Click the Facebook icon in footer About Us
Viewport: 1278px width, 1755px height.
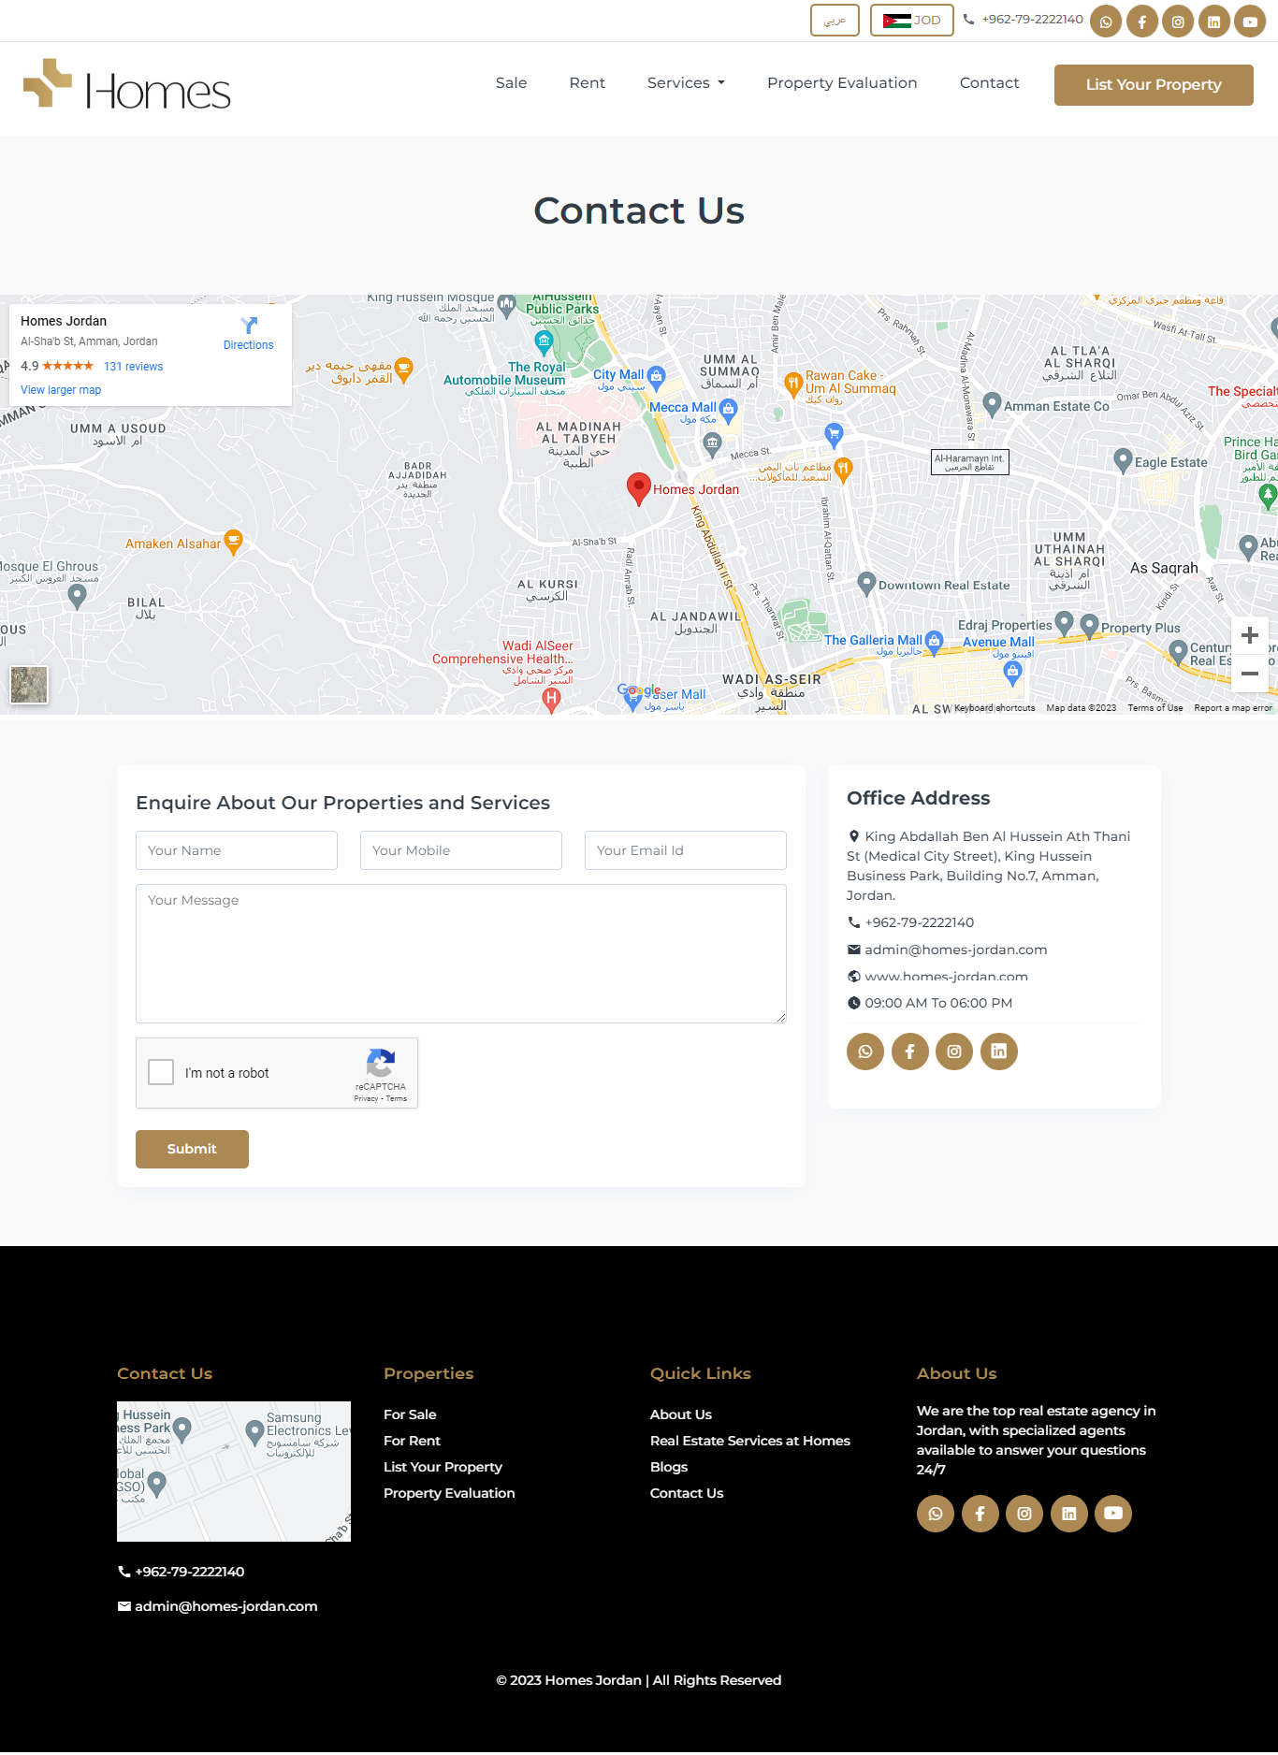click(x=980, y=1514)
